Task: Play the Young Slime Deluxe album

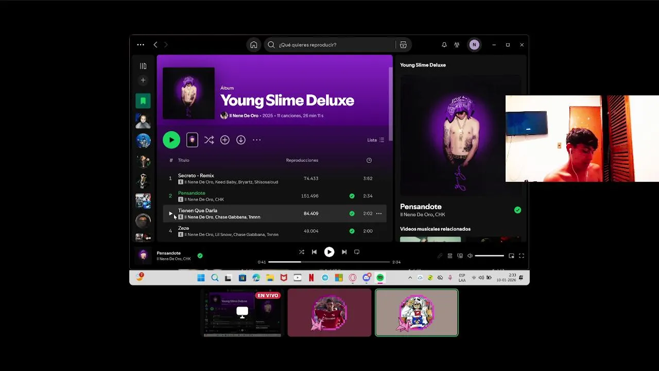Action: click(171, 140)
